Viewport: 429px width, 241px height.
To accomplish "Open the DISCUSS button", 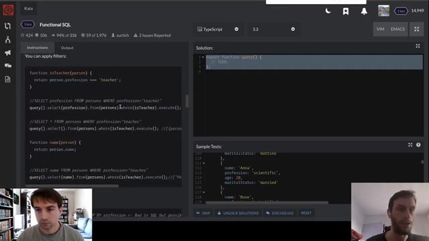I will point(280,213).
